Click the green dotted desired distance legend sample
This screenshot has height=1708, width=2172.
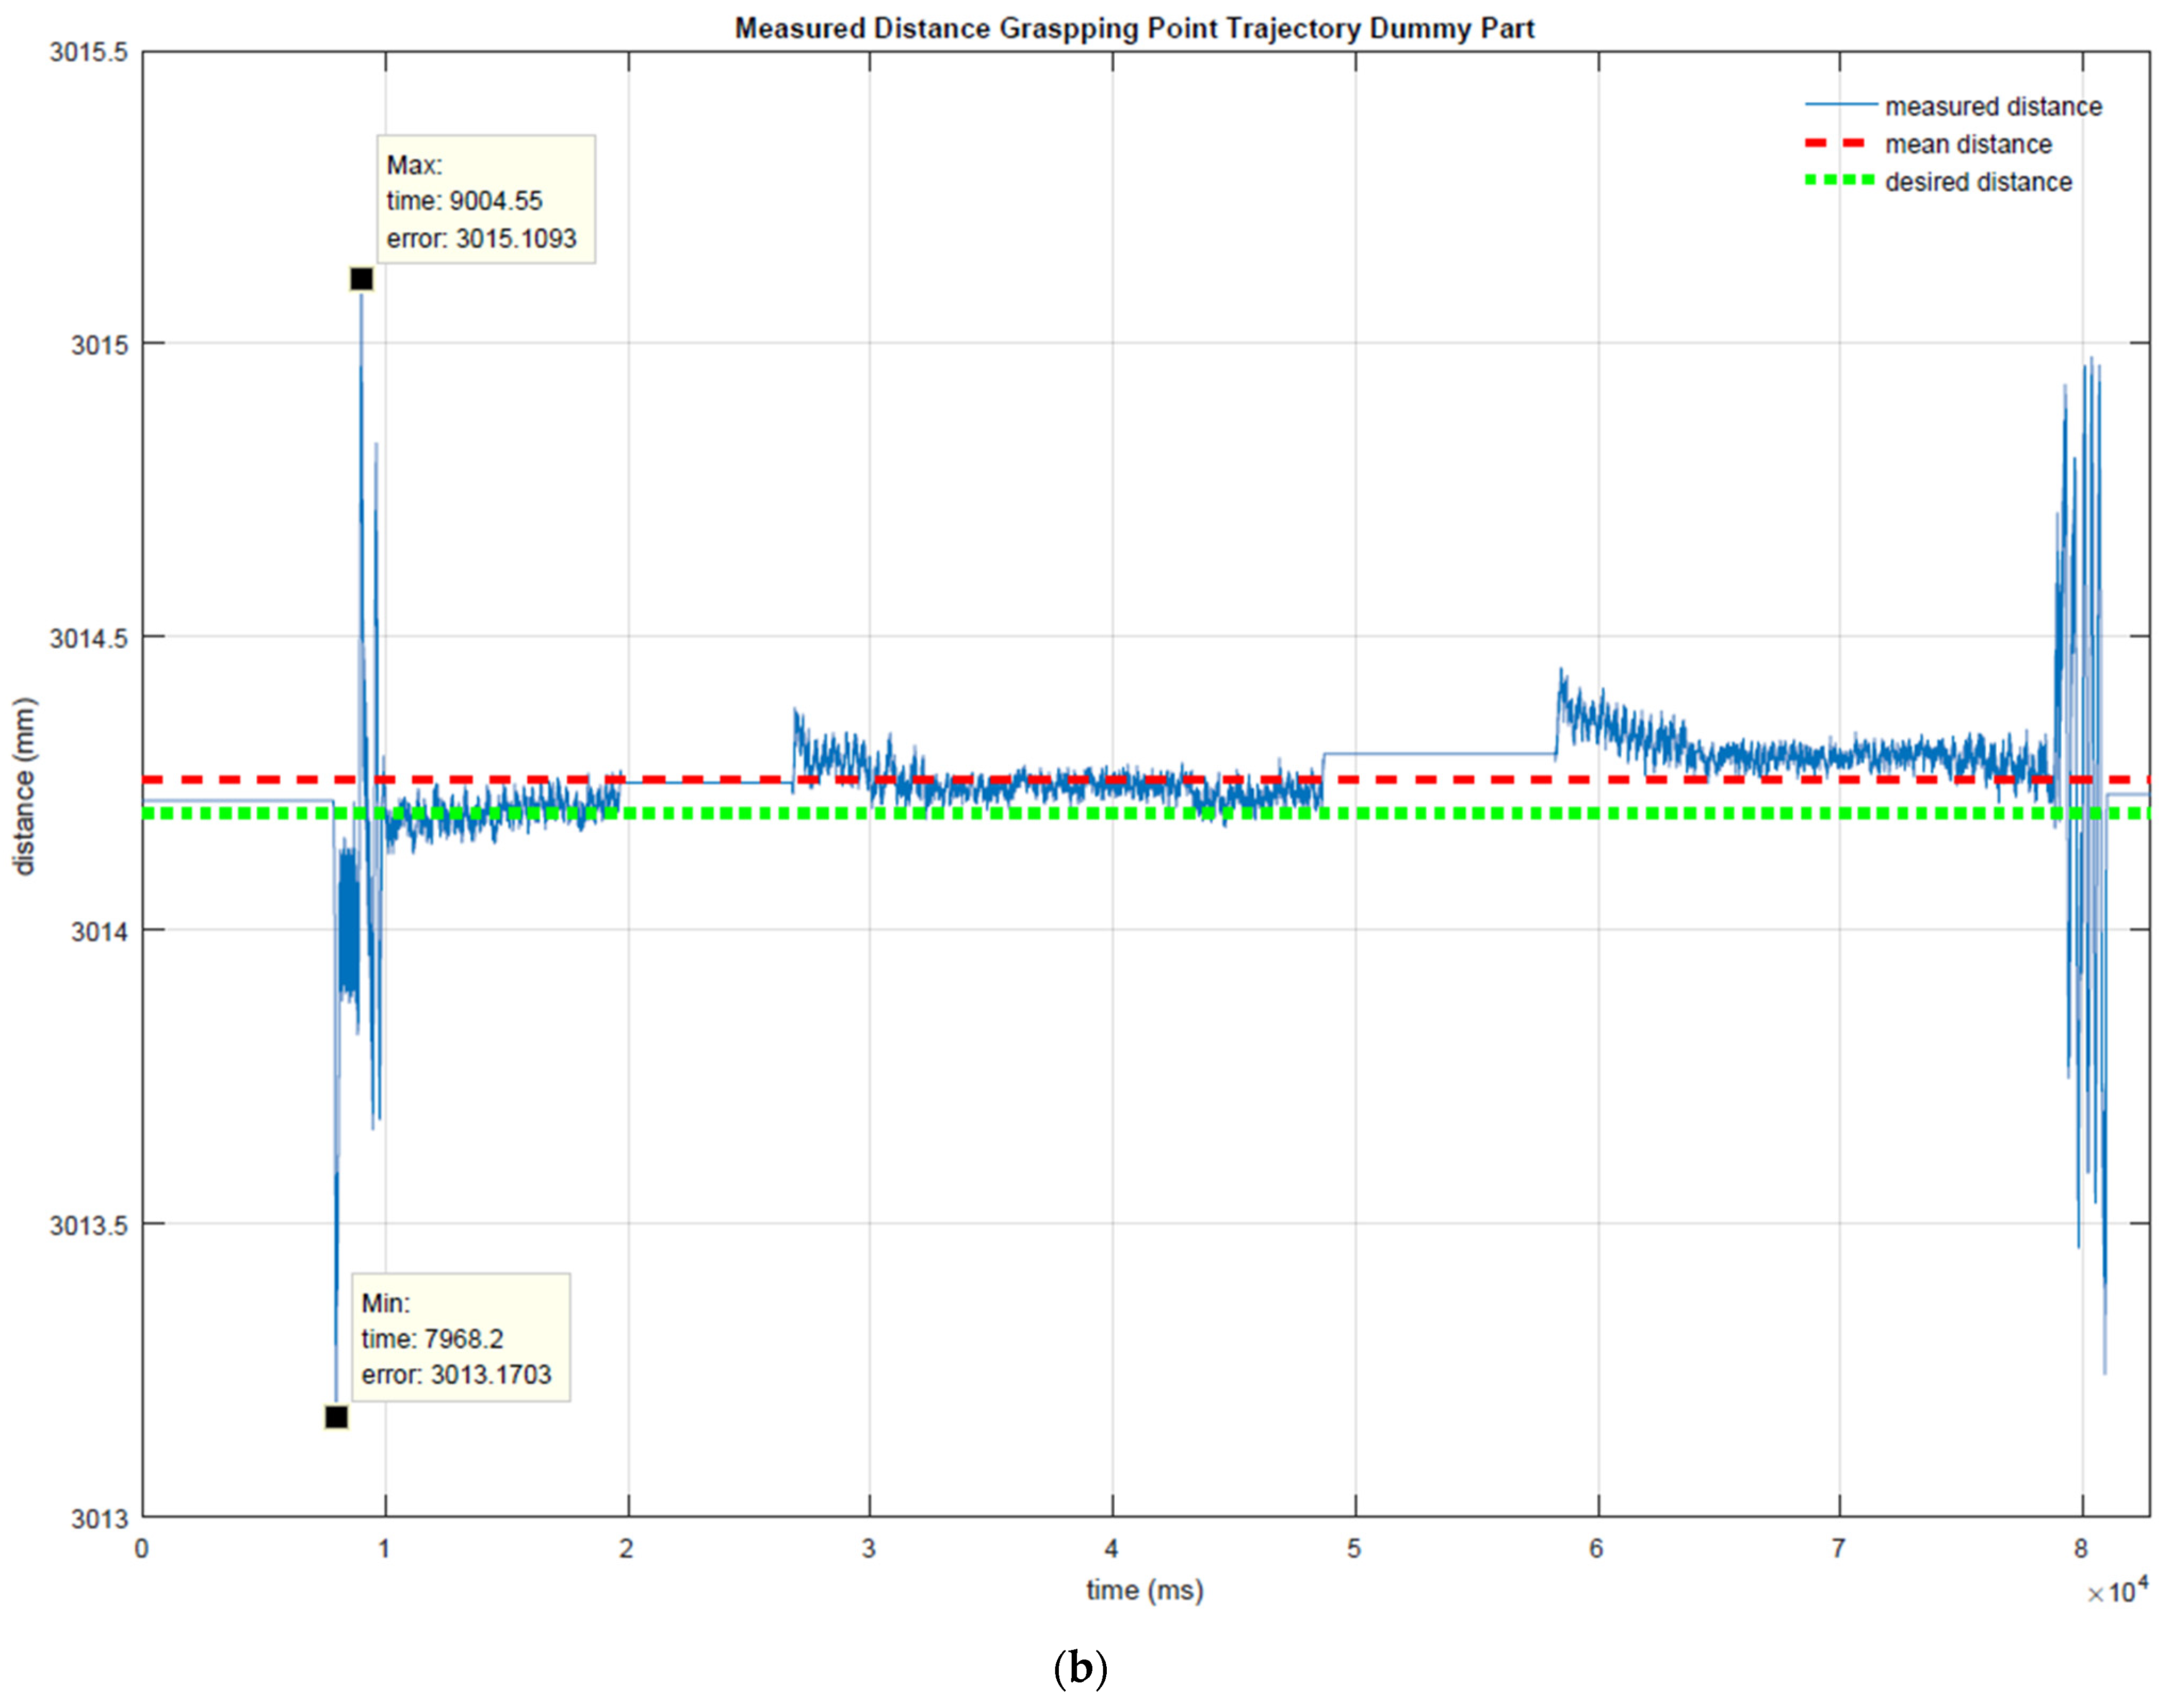click(x=1839, y=181)
